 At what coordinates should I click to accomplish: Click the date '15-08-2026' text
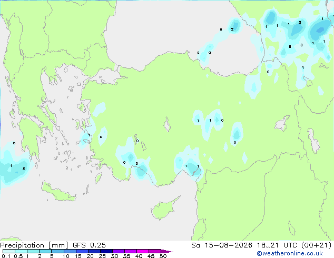pyautogui.click(x=228, y=245)
